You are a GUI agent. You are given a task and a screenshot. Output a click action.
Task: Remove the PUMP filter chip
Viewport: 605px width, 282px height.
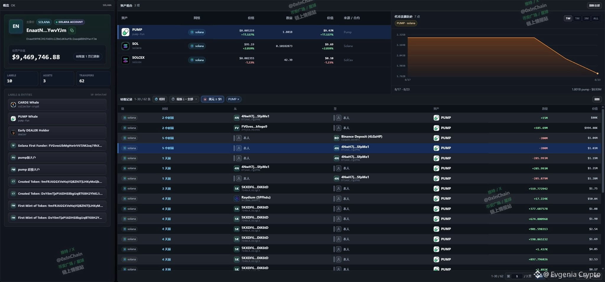238,99
